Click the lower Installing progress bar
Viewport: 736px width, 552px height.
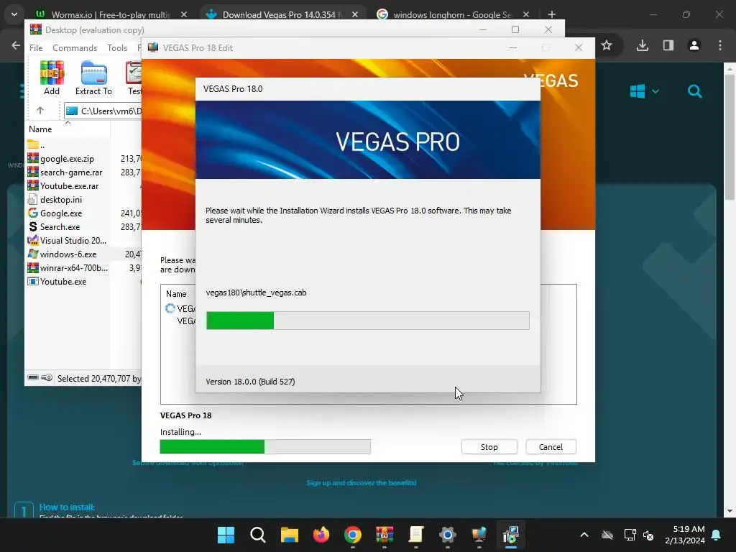click(x=265, y=447)
